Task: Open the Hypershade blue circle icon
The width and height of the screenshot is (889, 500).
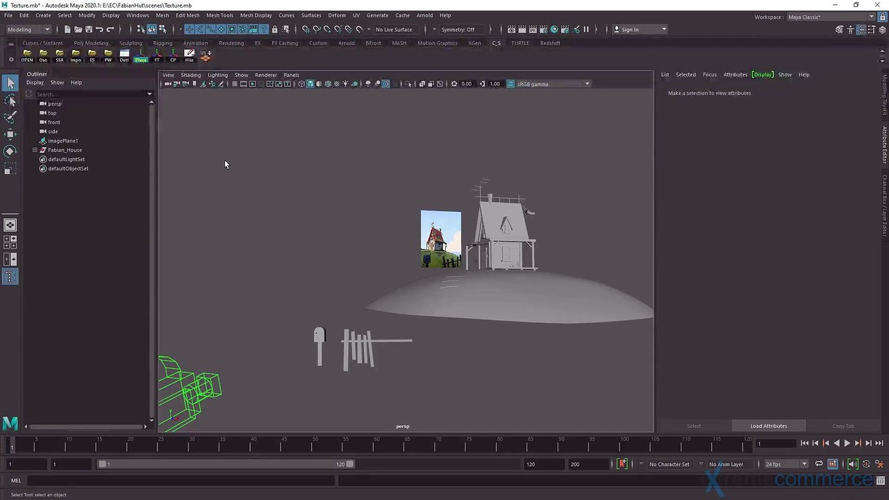Action: tap(554, 29)
